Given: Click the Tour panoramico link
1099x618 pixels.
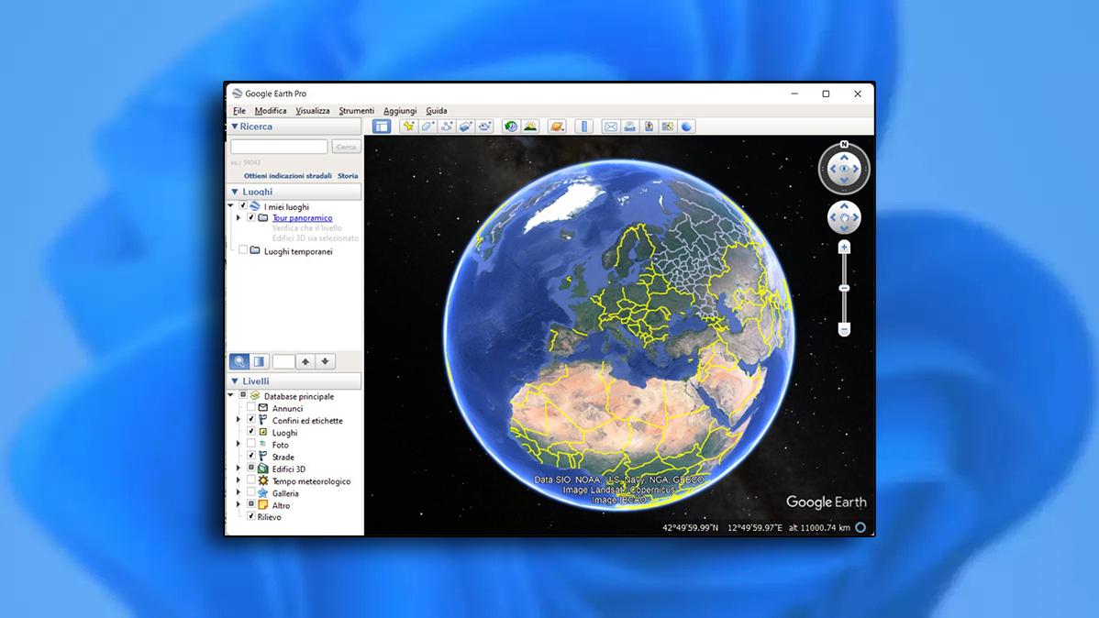Looking at the screenshot, I should [x=302, y=218].
